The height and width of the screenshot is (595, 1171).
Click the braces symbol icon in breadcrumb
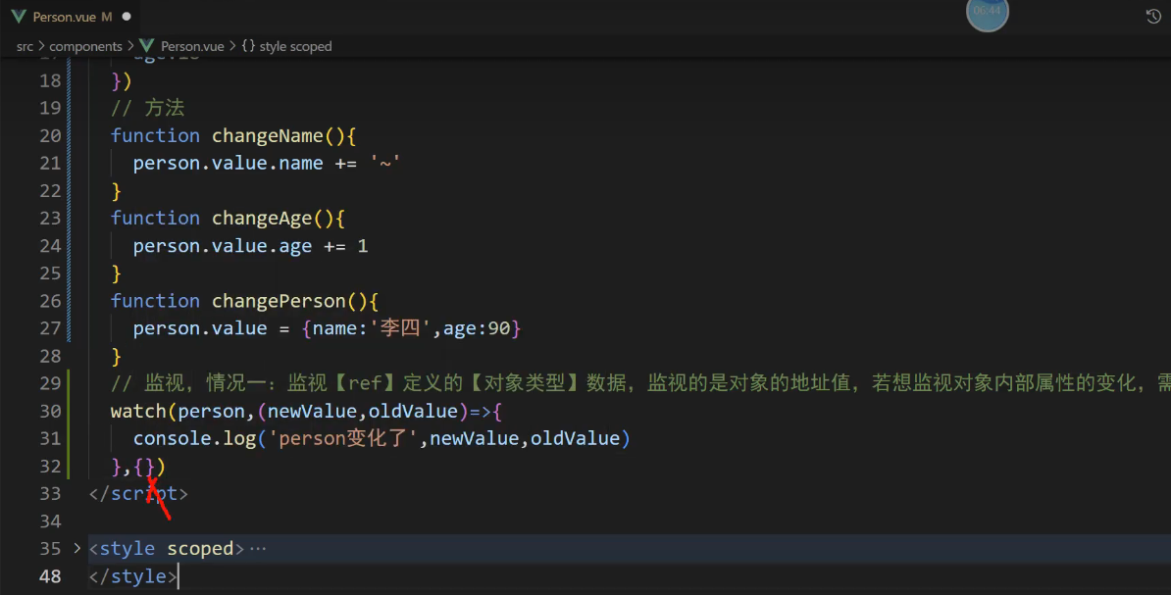(248, 46)
